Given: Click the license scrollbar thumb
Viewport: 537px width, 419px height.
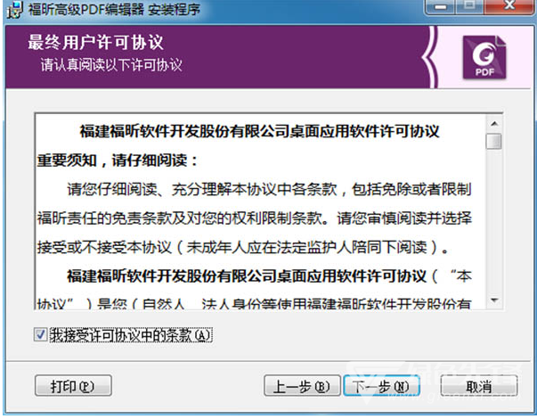Looking at the screenshot, I should 494,141.
